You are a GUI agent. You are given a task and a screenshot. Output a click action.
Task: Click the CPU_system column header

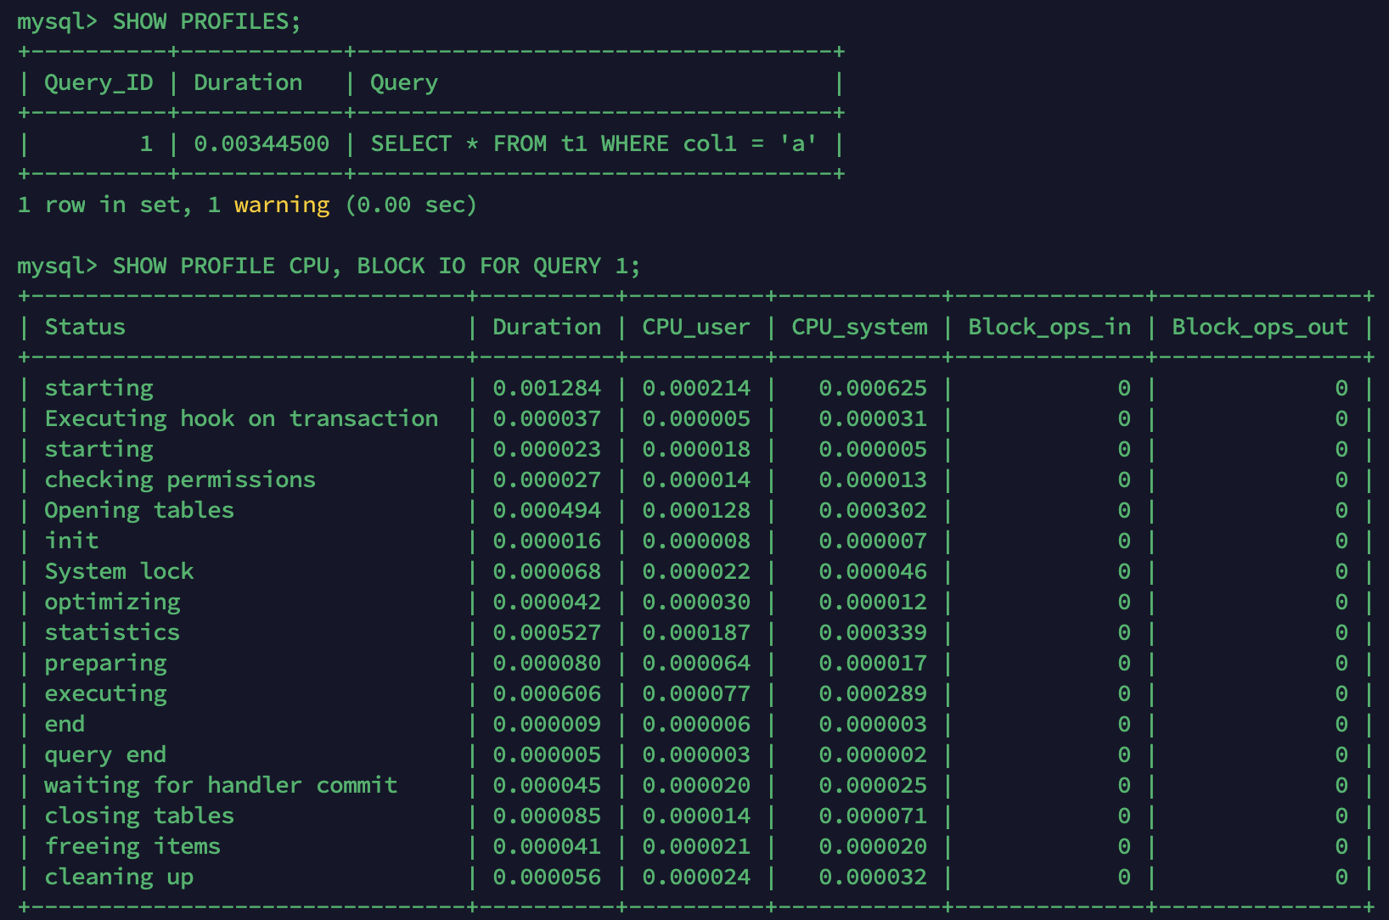pos(859,327)
